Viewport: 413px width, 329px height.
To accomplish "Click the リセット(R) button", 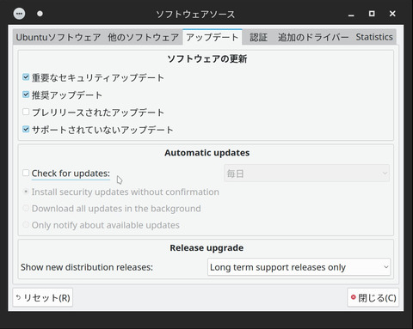I will click(x=43, y=298).
